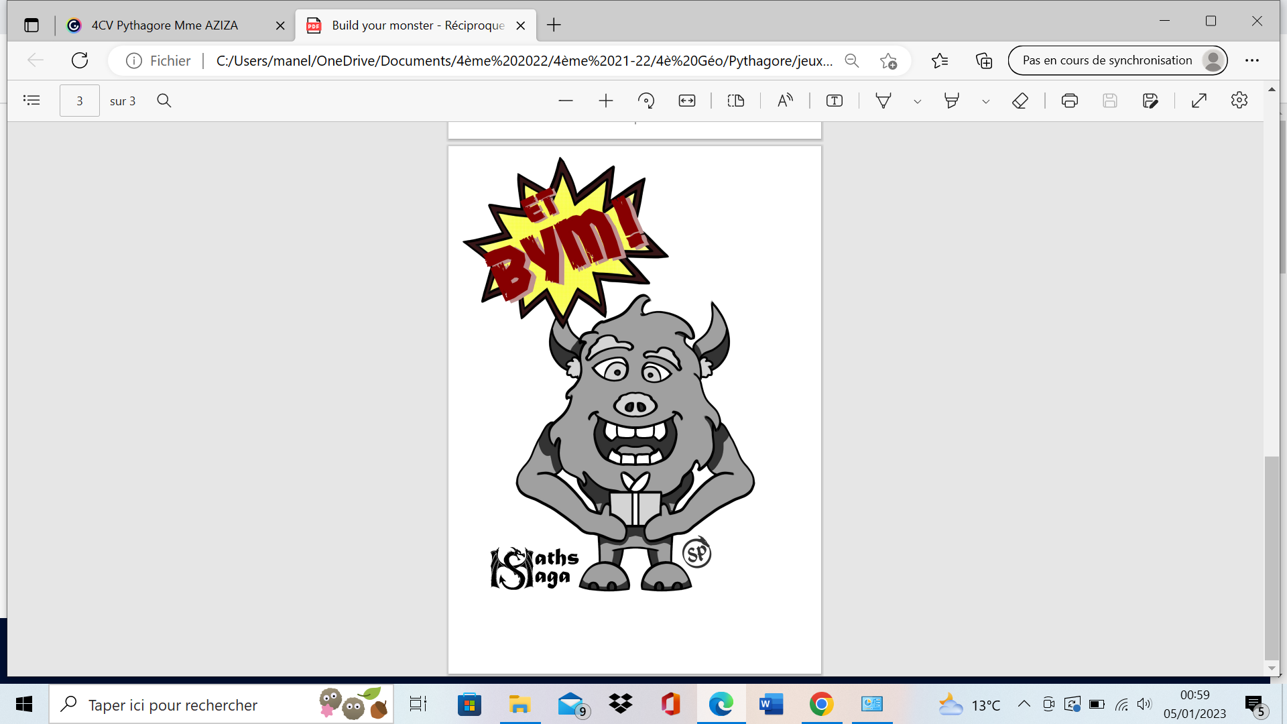Expand the Draw tool options arrow
The image size is (1287, 724).
[x=918, y=101]
